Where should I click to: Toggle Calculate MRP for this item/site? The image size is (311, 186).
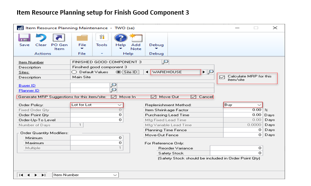tap(222, 77)
